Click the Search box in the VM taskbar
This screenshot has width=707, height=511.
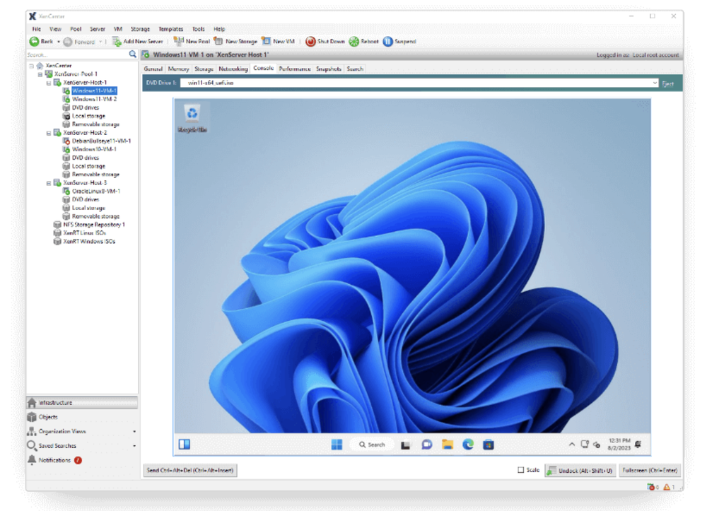[372, 445]
